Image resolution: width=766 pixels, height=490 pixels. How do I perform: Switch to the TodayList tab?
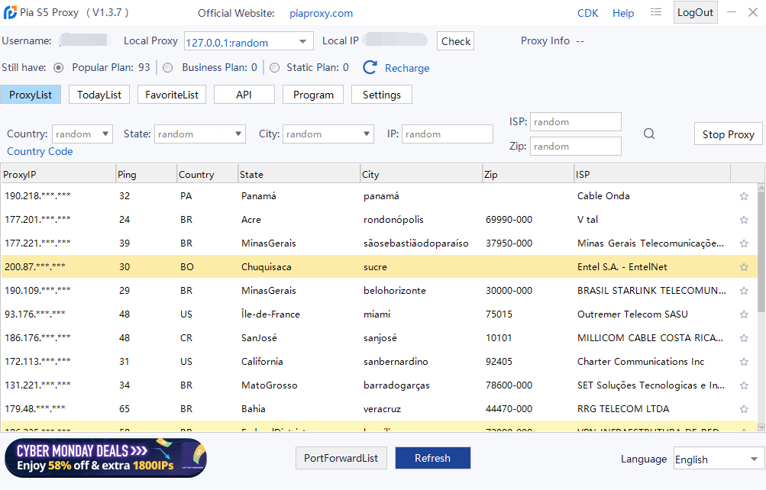coord(99,95)
